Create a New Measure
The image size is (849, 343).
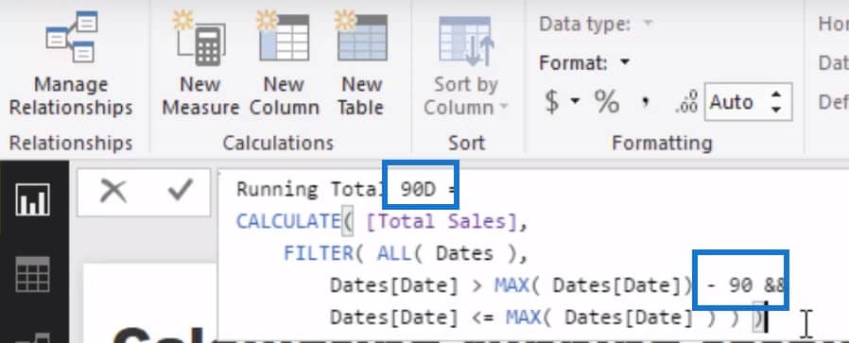click(200, 64)
